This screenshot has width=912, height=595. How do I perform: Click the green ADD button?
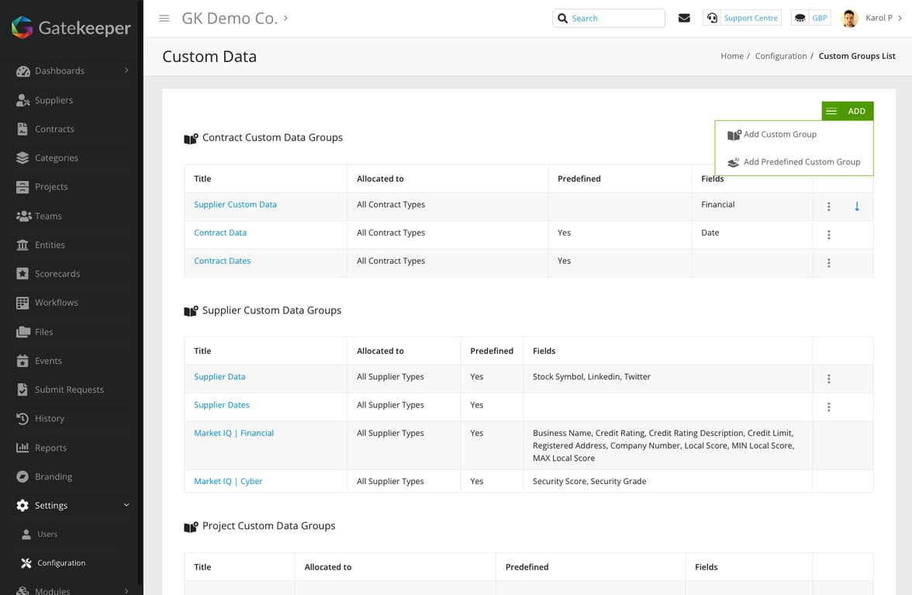(856, 110)
